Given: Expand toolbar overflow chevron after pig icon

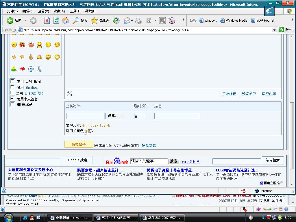Looking at the screenshot, I should (x=184, y=19).
